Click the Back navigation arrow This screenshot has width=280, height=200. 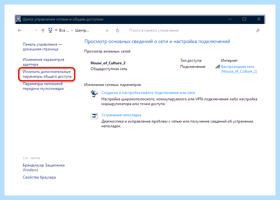point(19,30)
